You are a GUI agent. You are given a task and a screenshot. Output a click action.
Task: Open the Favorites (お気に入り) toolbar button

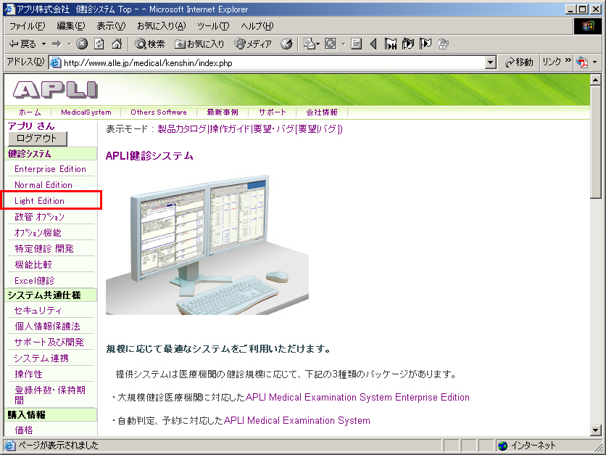click(199, 44)
